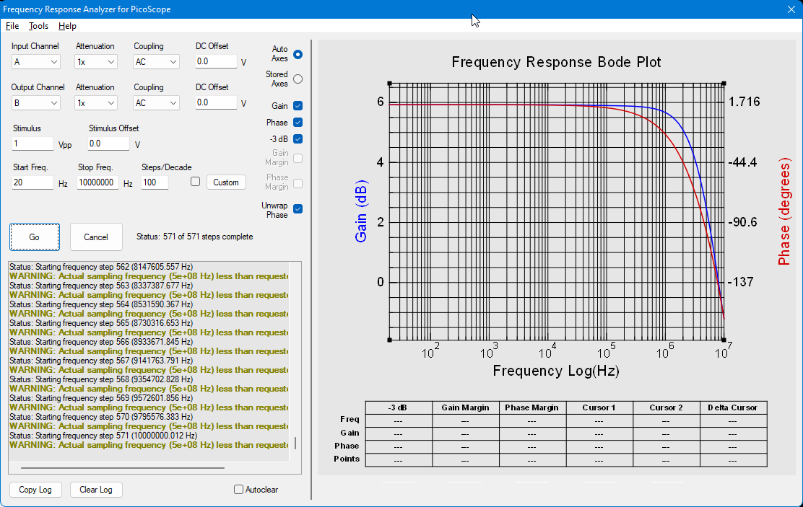This screenshot has width=803, height=507.
Task: Click the horizontal scrollbar under the log
Action: [x=122, y=467]
